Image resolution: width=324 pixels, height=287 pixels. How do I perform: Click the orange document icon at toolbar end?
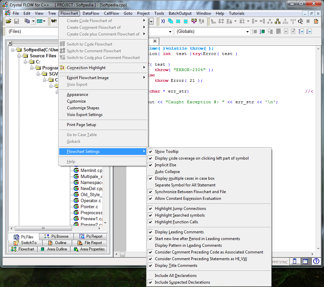point(316,21)
